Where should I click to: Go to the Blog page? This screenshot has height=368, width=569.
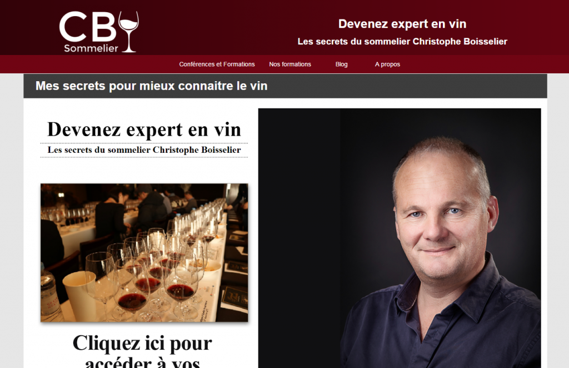click(x=342, y=64)
